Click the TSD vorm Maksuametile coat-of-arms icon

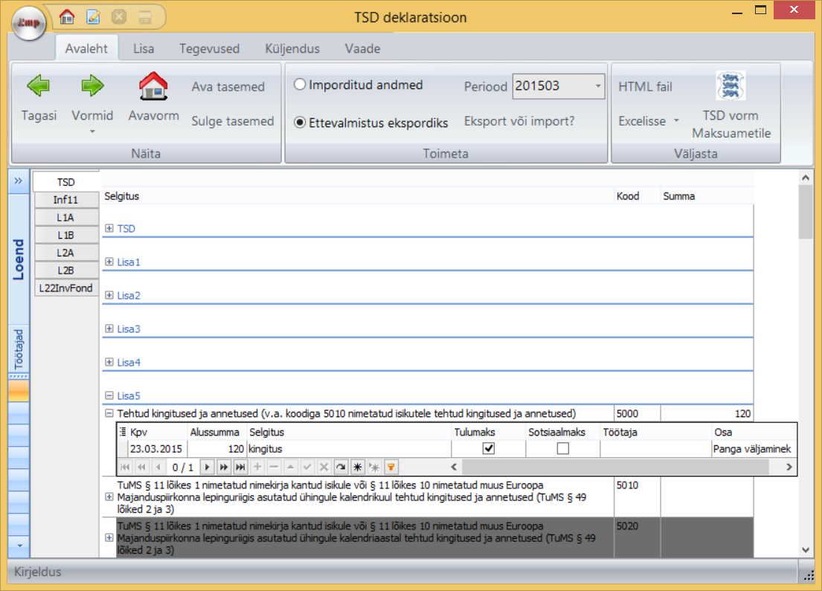point(731,86)
